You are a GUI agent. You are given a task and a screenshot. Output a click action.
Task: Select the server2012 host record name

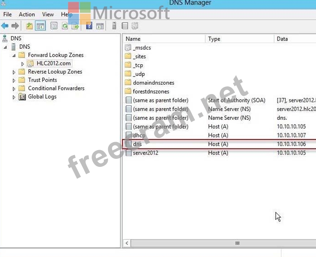146,153
